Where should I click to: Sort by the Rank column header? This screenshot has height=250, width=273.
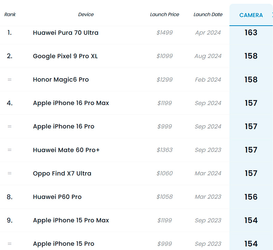coord(10,15)
